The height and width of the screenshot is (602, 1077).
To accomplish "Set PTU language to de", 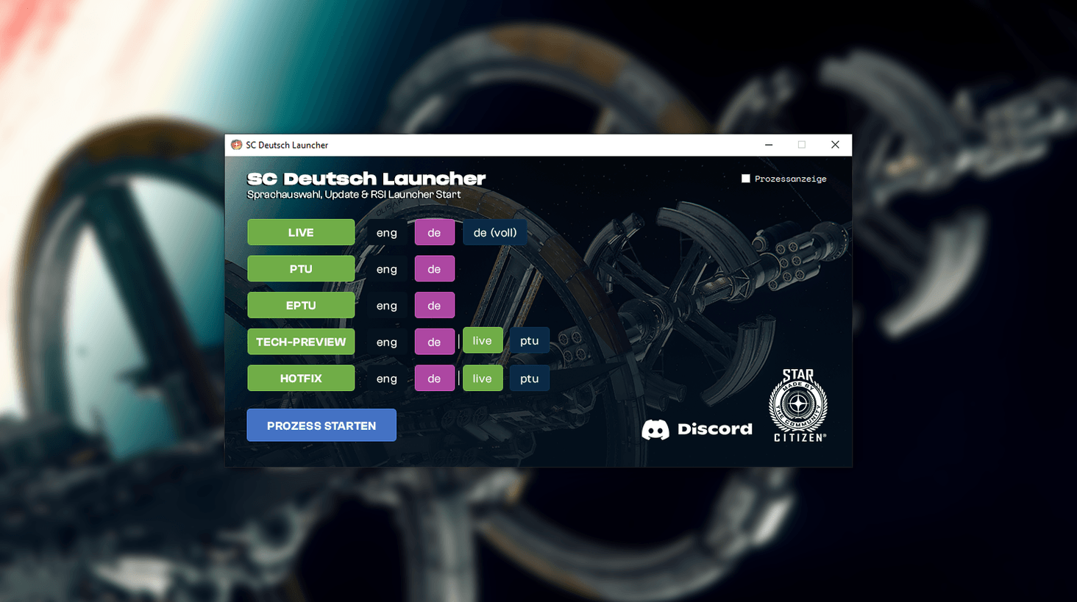I will (x=434, y=269).
